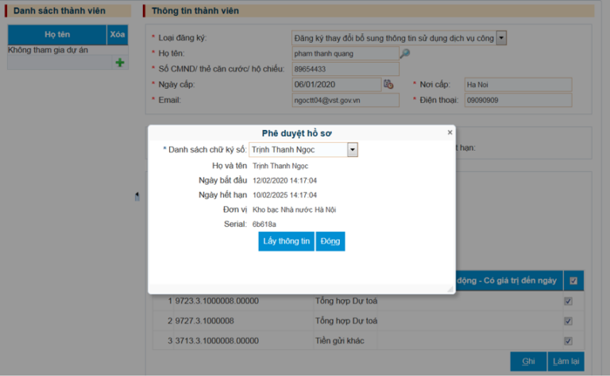This screenshot has width=610, height=376.
Task: Click the Số CMND input field
Action: point(346,69)
